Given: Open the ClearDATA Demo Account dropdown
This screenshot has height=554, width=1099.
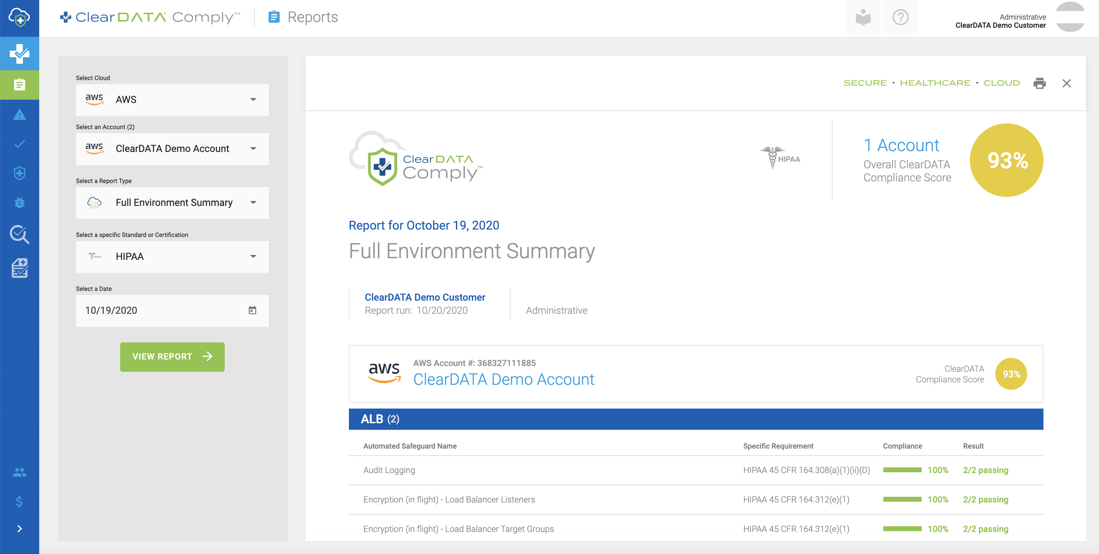Looking at the screenshot, I should (172, 149).
